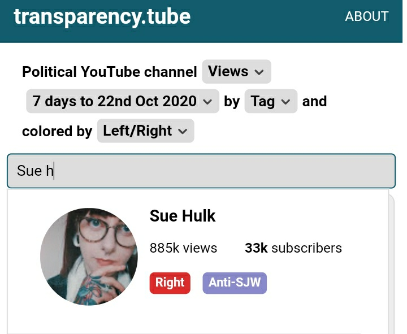This screenshot has width=407, height=334.
Task: Click the red Right tag
Action: click(x=170, y=283)
